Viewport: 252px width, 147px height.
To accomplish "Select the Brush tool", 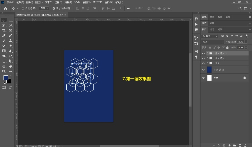I will pyautogui.click(x=4, y=41).
